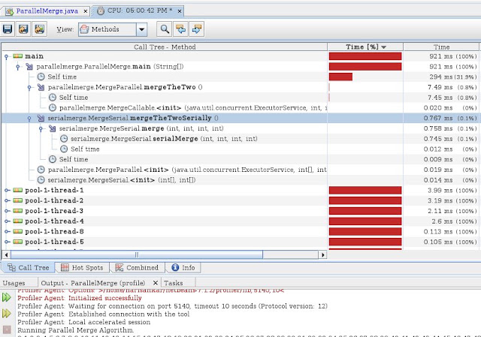The width and height of the screenshot is (481, 337).
Task: Open the Info tab
Action: pyautogui.click(x=183, y=267)
